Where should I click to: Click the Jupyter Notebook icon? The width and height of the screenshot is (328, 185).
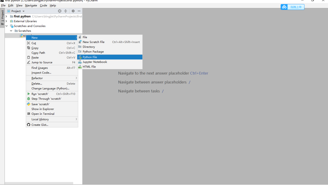(x=80, y=62)
